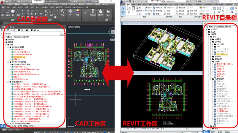Click the Revit R application logo
Image resolution: width=238 pixels, height=133 pixels.
[x=122, y=2]
